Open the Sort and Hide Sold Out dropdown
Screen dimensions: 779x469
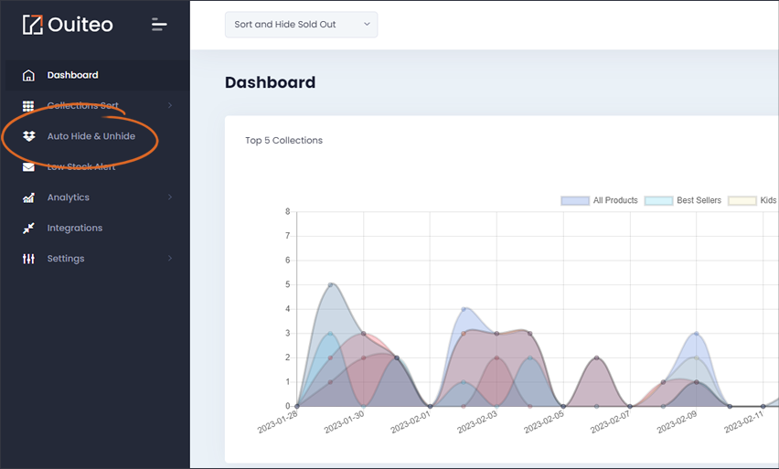click(x=301, y=25)
